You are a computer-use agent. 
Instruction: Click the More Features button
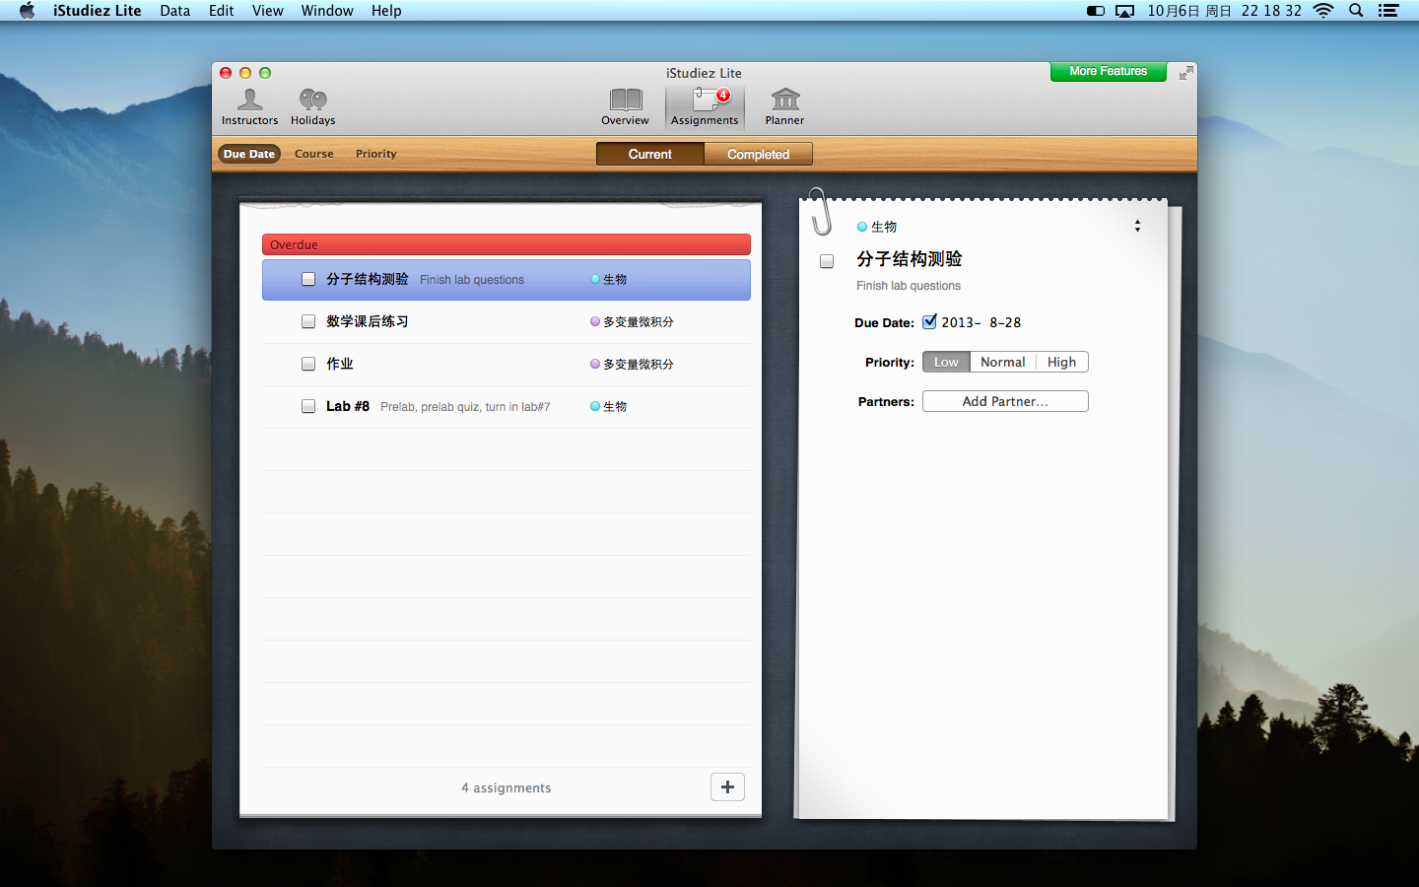point(1109,71)
